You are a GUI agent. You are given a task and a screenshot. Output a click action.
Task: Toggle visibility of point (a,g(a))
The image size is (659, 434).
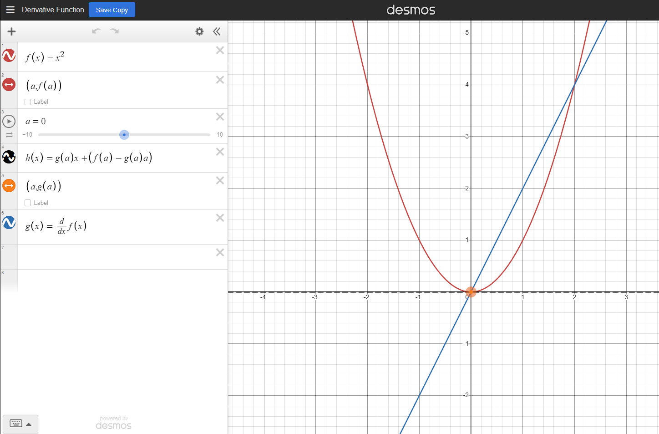pyautogui.click(x=9, y=185)
